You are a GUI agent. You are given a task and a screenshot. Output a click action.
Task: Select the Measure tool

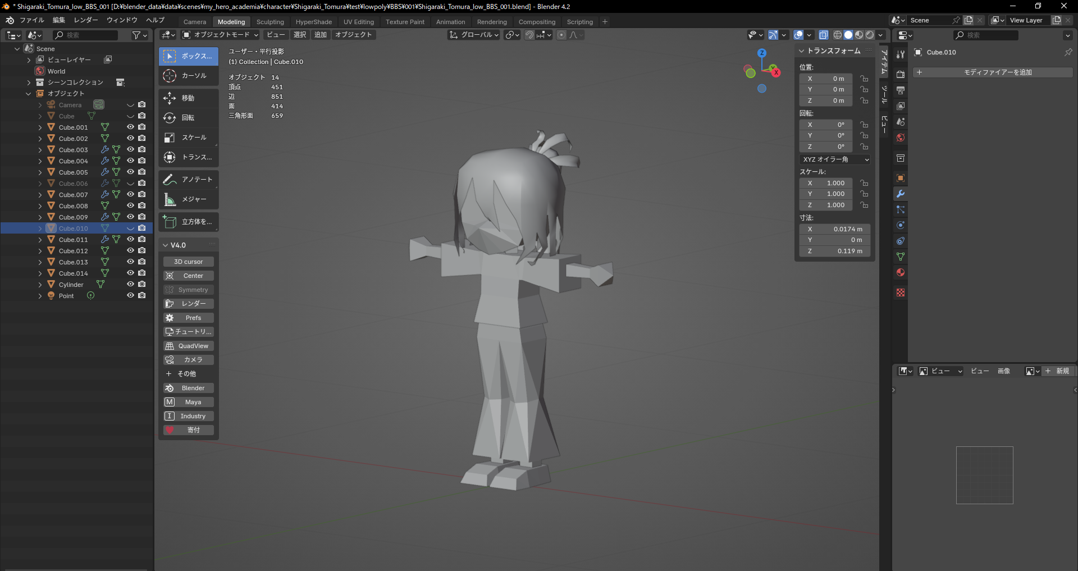click(189, 199)
